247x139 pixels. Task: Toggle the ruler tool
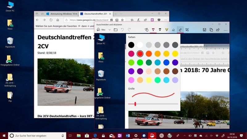pos(180,30)
